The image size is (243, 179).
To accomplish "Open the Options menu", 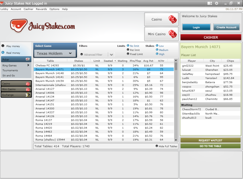I will click(x=54, y=9).
